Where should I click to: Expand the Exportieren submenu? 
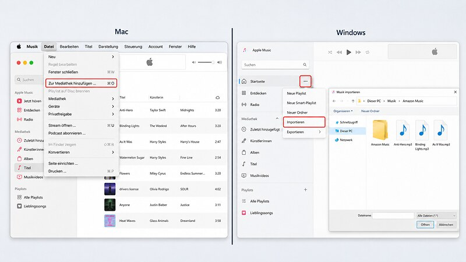pyautogui.click(x=304, y=132)
